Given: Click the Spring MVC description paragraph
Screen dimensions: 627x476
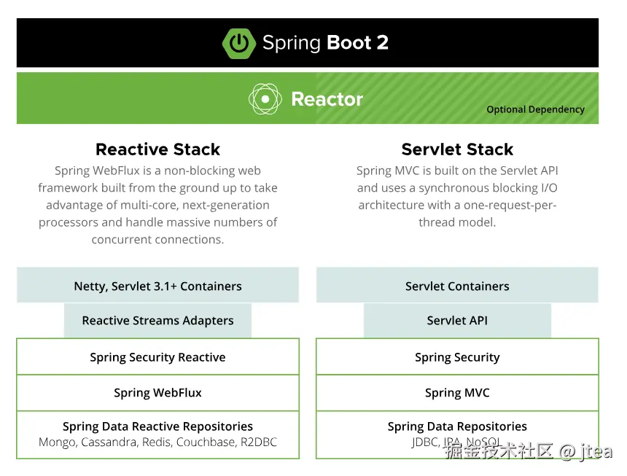Looking at the screenshot, I should pyautogui.click(x=457, y=196).
